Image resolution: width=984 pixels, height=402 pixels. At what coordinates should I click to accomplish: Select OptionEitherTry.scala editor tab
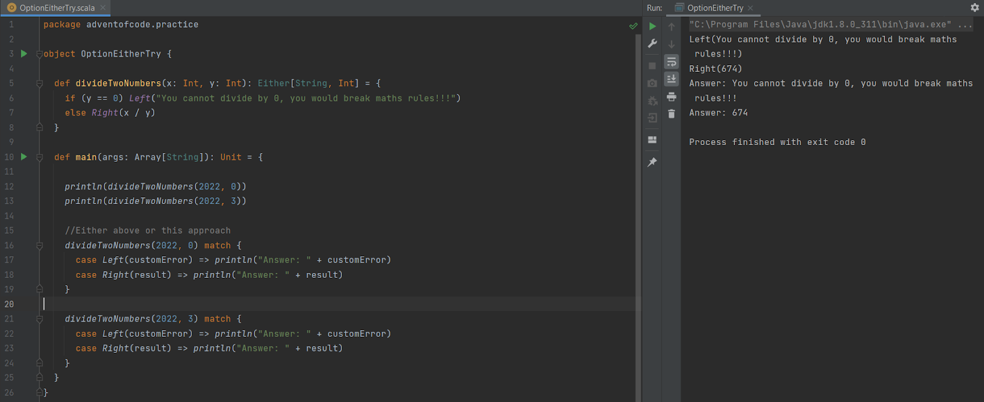click(x=57, y=8)
